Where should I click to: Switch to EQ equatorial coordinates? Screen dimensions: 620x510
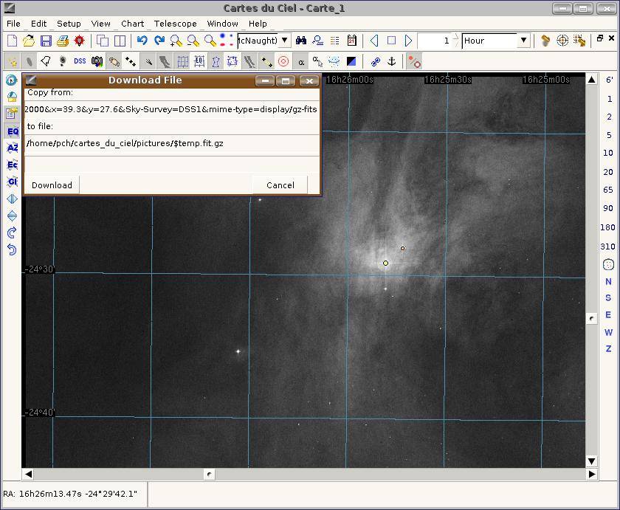[x=13, y=131]
